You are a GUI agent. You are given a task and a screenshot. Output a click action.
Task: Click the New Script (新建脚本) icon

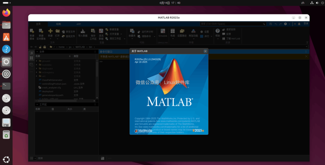(32, 31)
